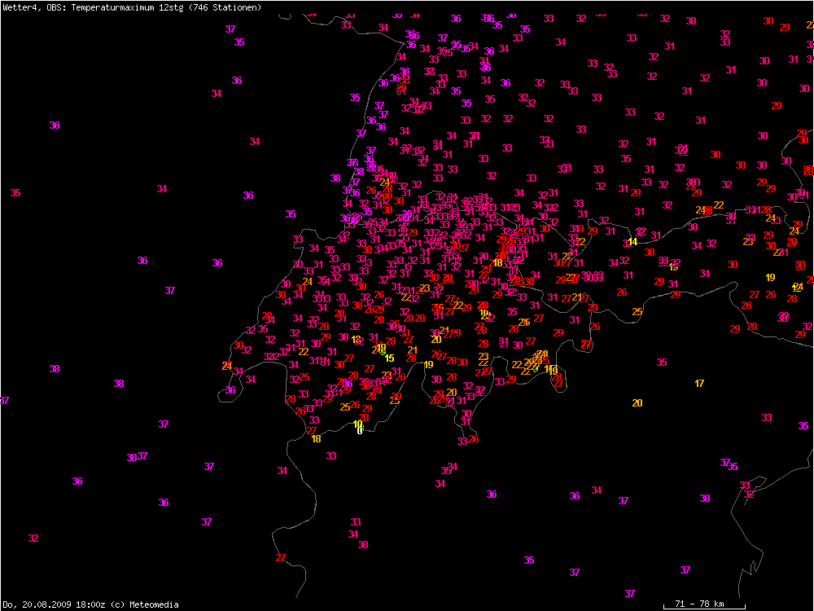Click the lone red "27" near bottom edge
This screenshot has width=814, height=611.
(x=281, y=557)
